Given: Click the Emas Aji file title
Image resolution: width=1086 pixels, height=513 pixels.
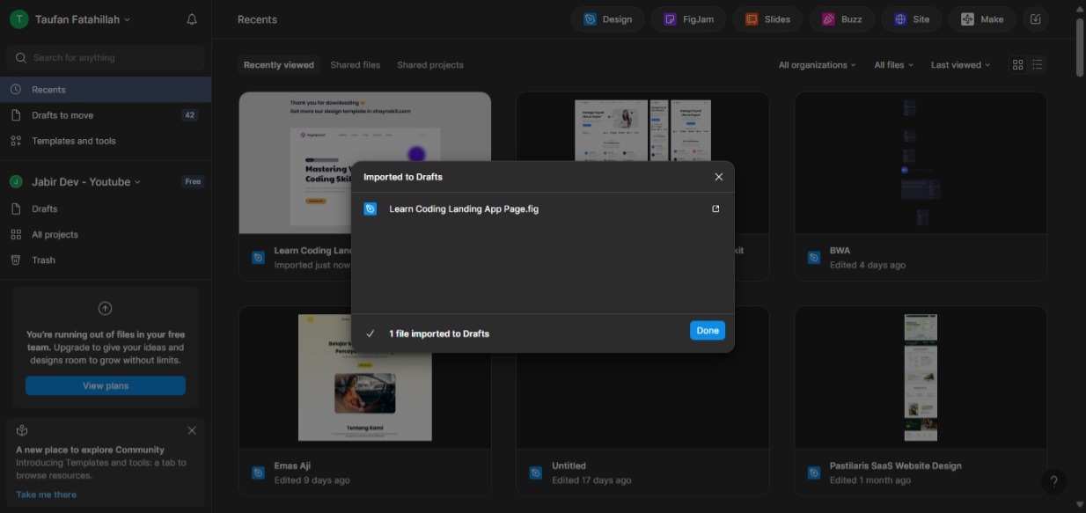Looking at the screenshot, I should [292, 466].
